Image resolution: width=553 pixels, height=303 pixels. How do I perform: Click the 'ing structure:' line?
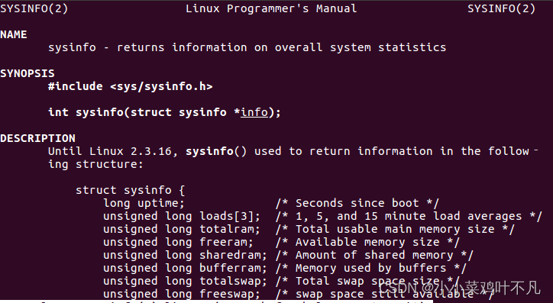[x=95, y=164]
